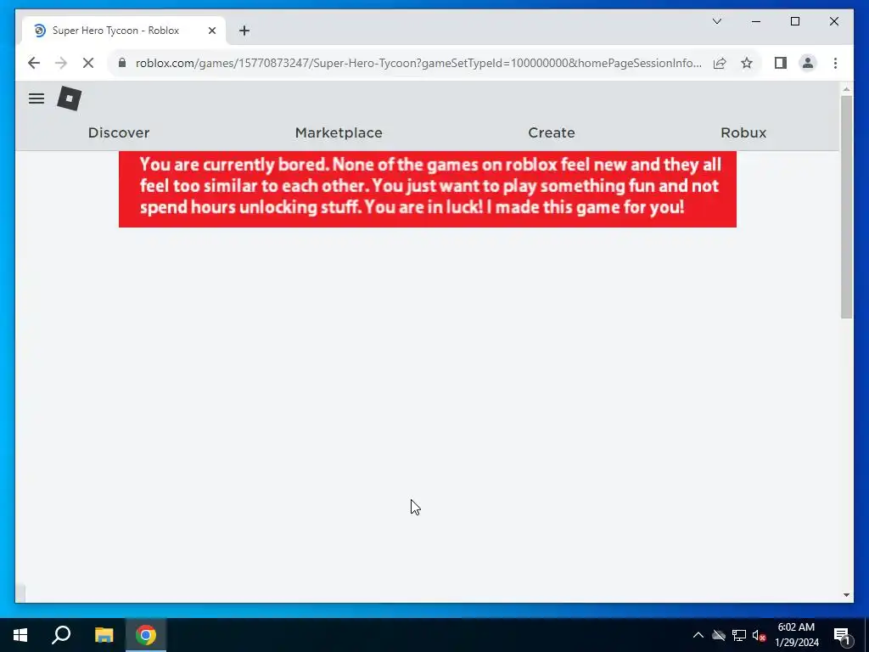Screen dimensions: 869x652
Task: Bookmark this tab with the star icon
Action: pos(747,63)
